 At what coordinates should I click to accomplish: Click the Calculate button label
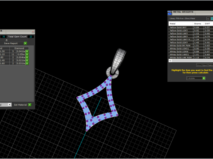194,78
